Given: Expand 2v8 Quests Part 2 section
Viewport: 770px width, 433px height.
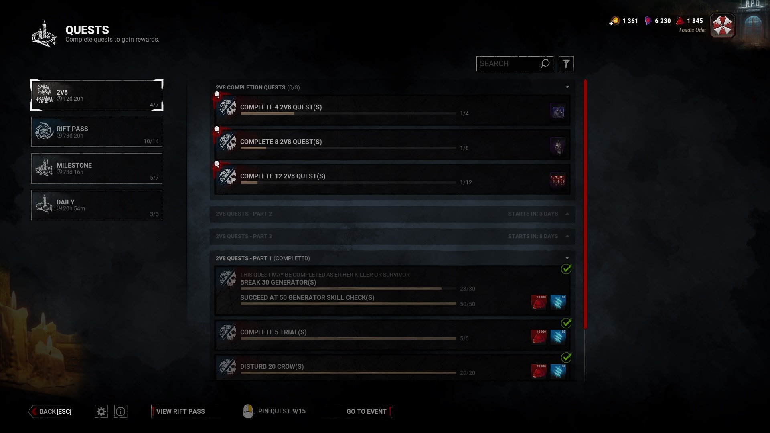Looking at the screenshot, I should pyautogui.click(x=567, y=214).
